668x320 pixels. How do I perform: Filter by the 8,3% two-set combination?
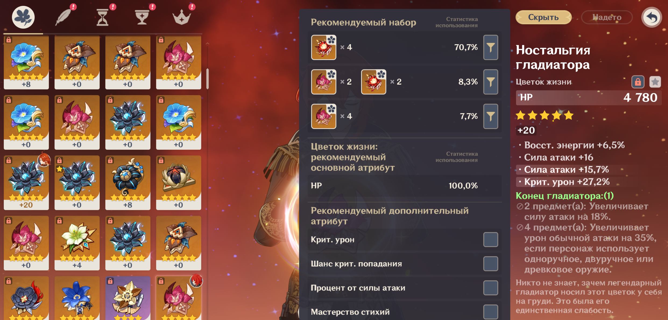pyautogui.click(x=490, y=82)
